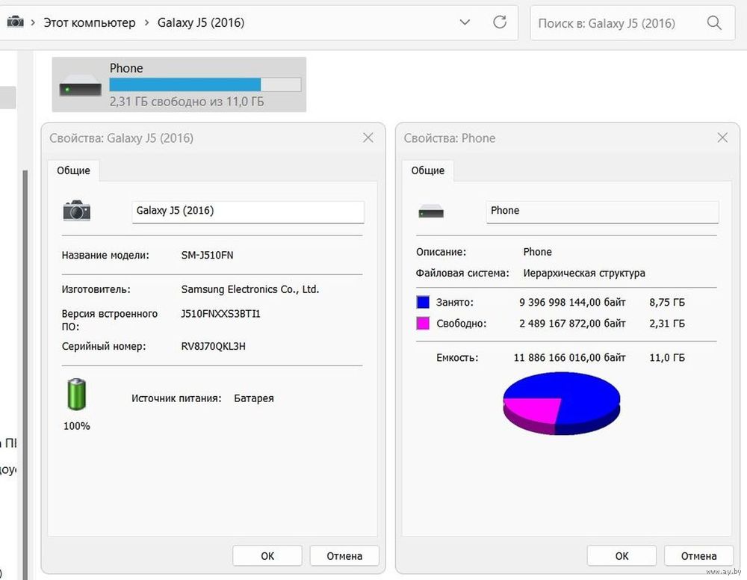
Task: Expand the chevron before Этот компьютер
Action: 33,23
